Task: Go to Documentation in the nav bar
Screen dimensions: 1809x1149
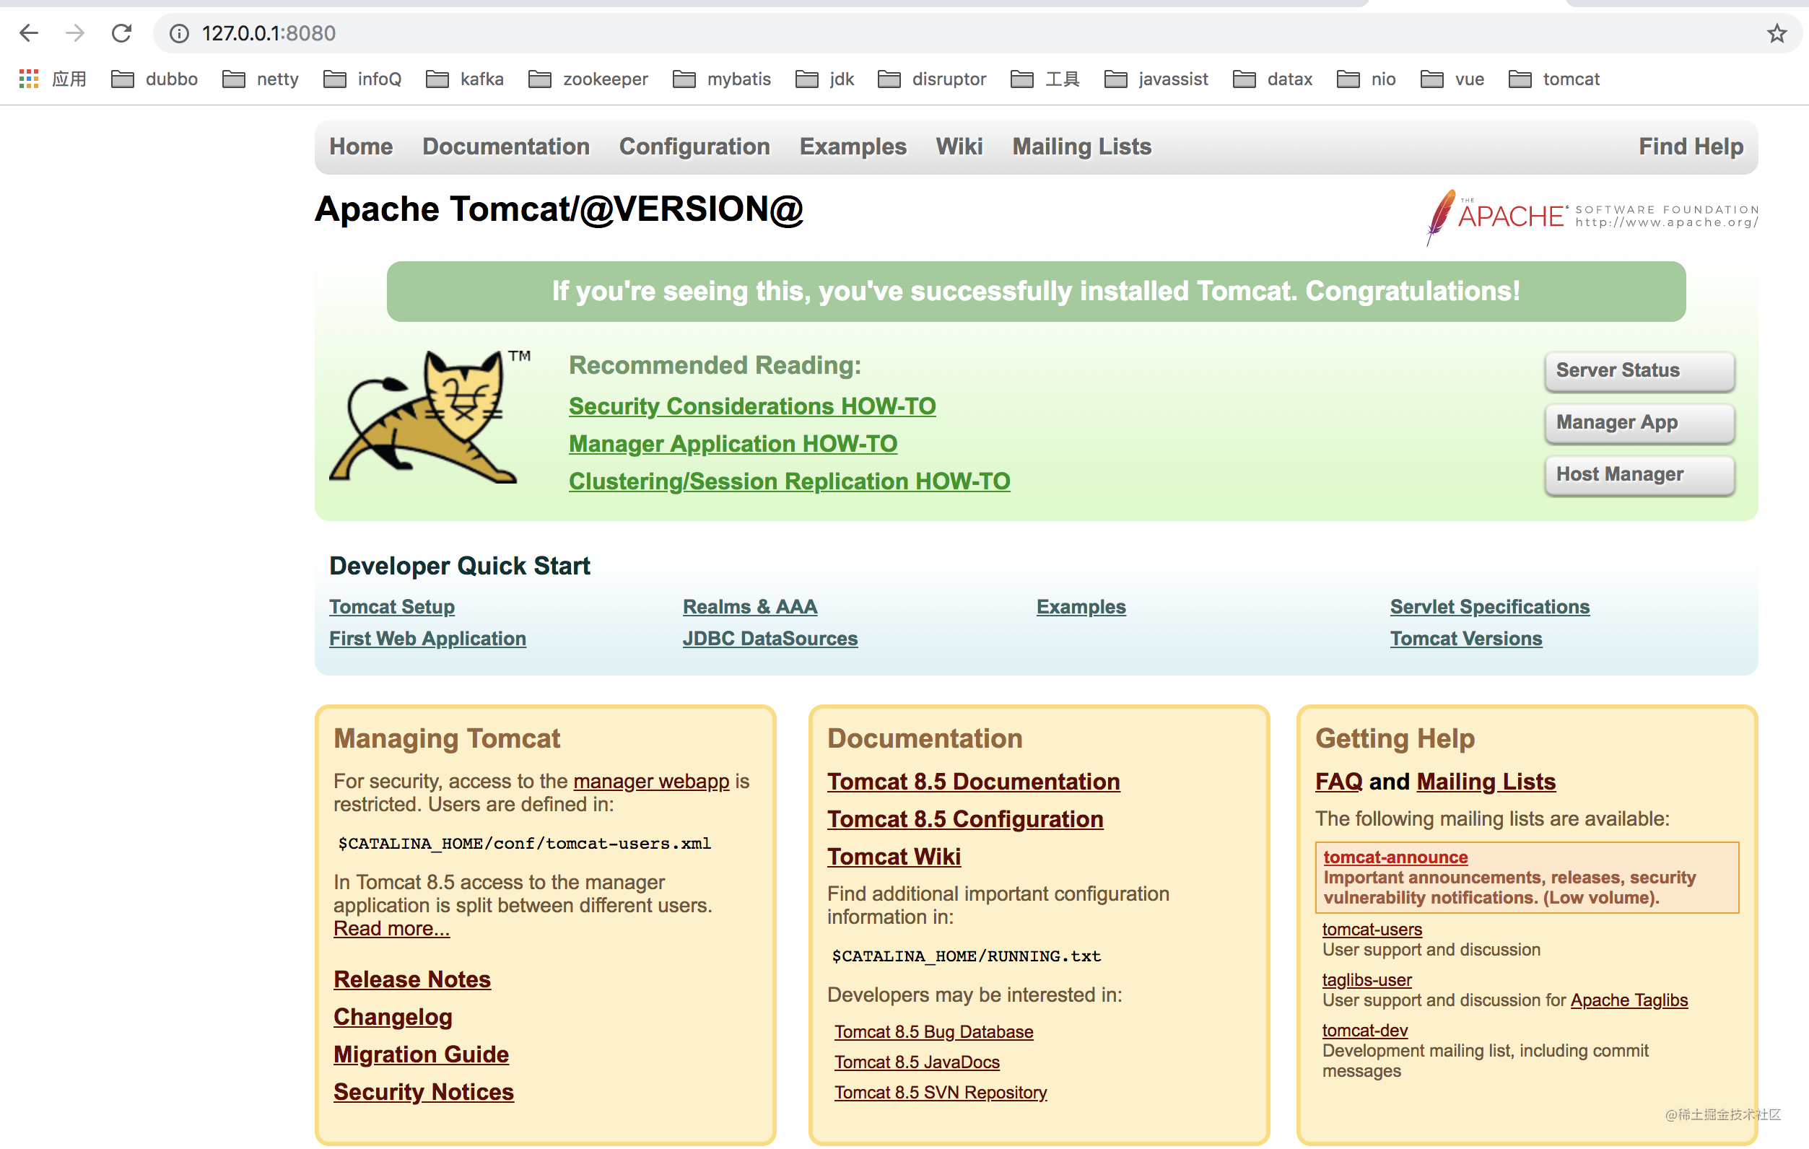Action: point(505,147)
